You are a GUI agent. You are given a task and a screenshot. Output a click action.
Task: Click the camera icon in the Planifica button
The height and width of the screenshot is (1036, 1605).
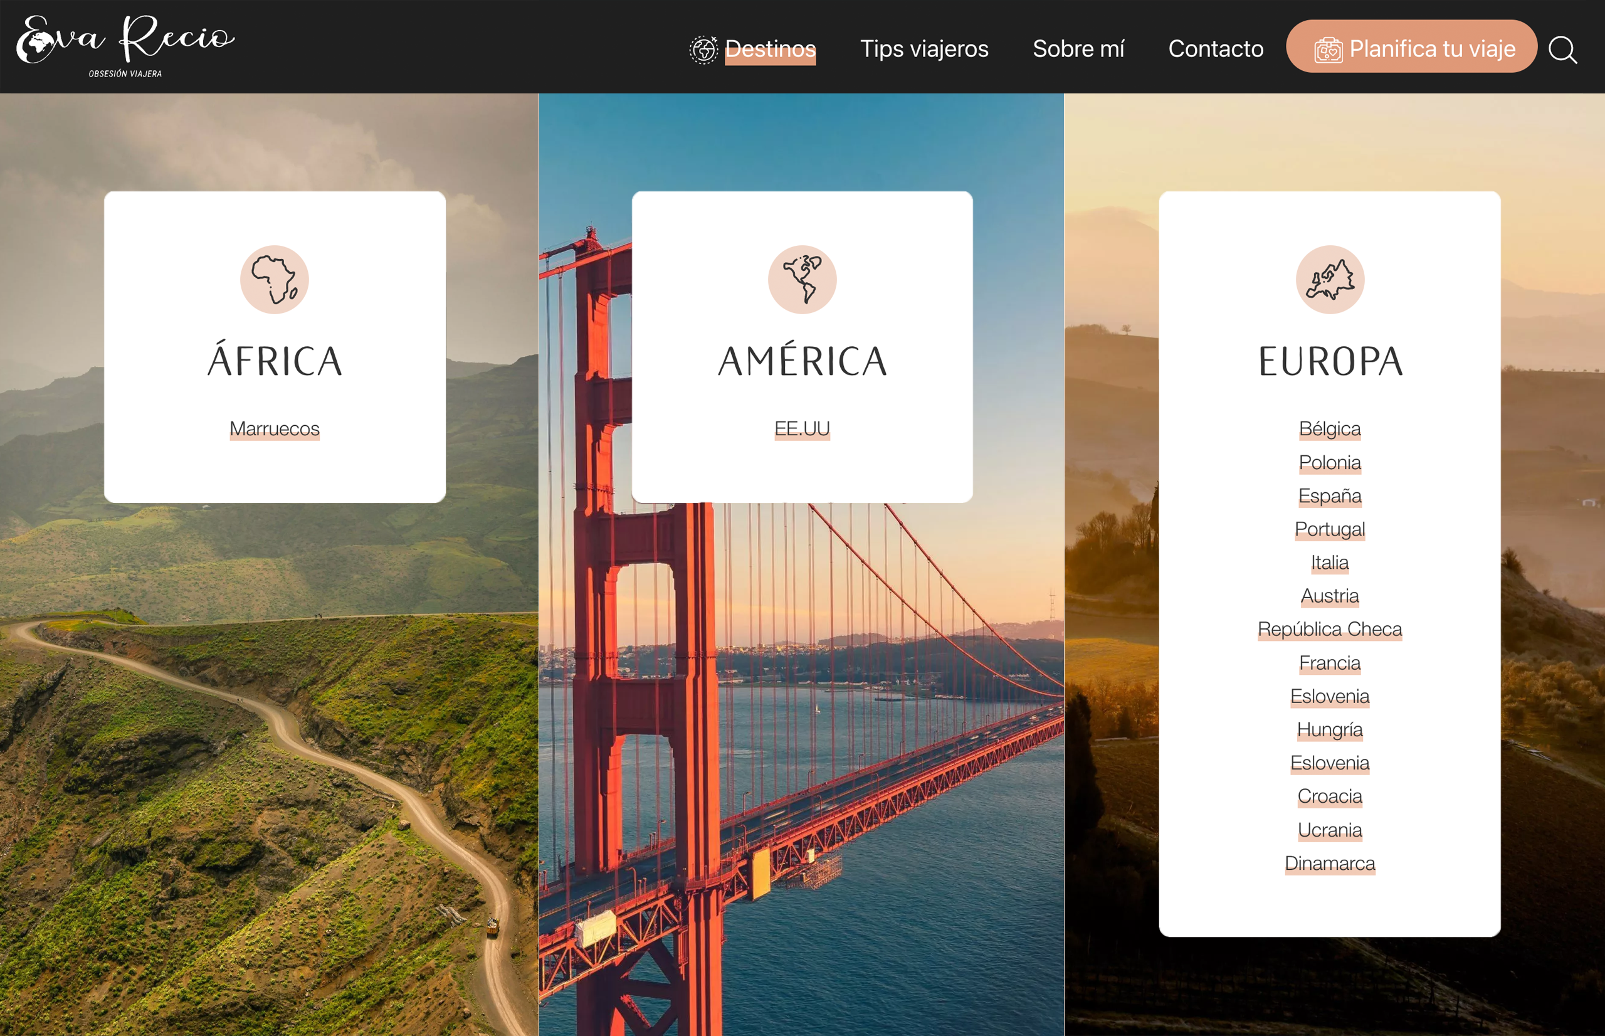click(1328, 50)
